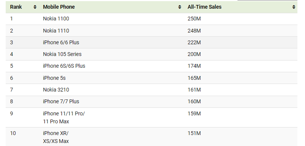Click iPhone 6/6 Plus entry

coord(61,42)
